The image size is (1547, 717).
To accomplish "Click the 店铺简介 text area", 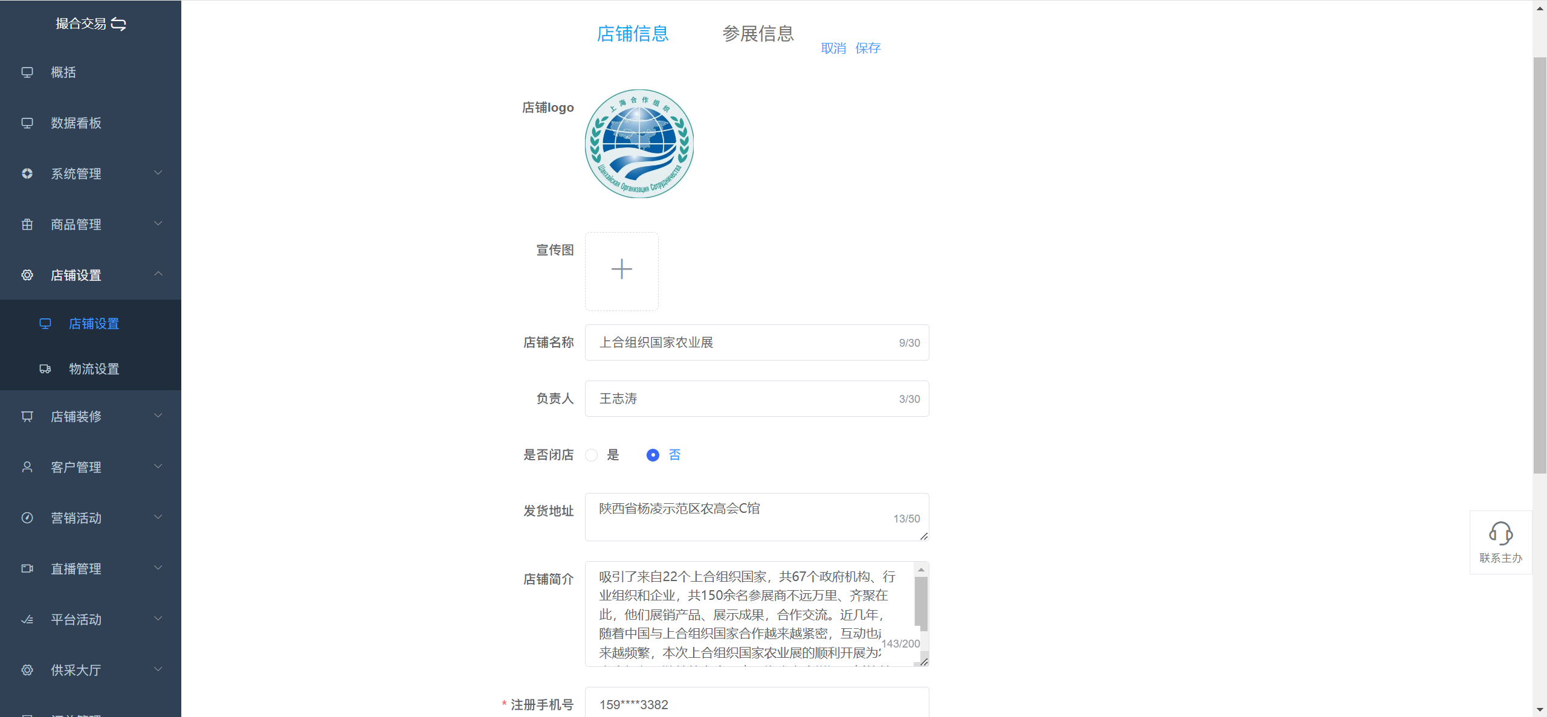I will point(757,614).
